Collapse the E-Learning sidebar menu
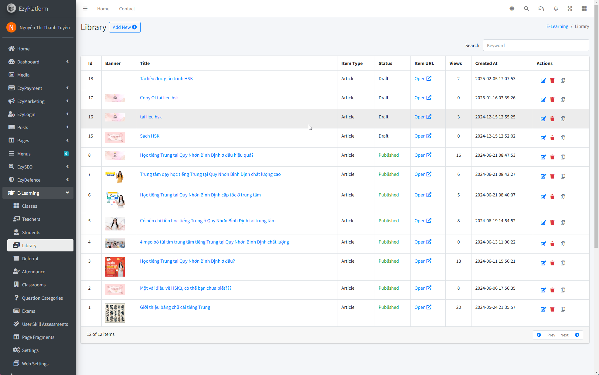The height and width of the screenshot is (375, 599). 38,193
